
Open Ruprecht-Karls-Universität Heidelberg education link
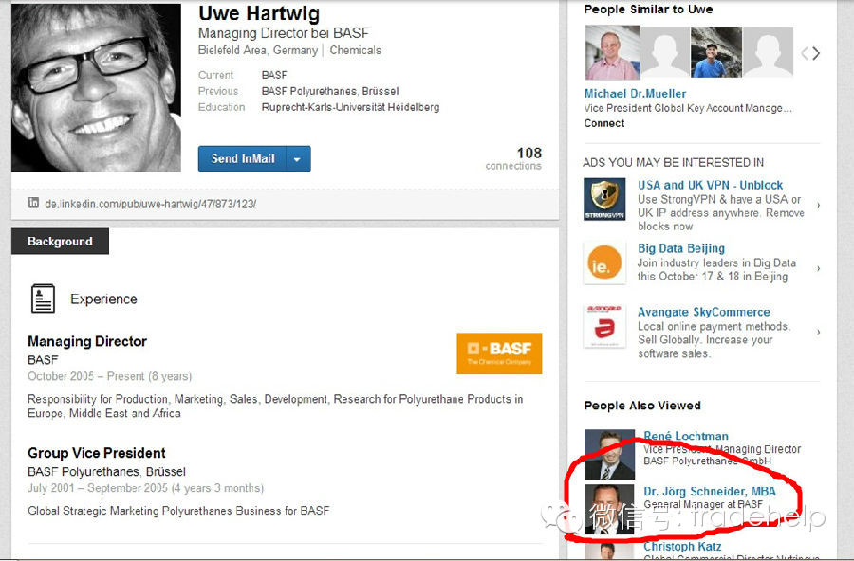click(350, 107)
